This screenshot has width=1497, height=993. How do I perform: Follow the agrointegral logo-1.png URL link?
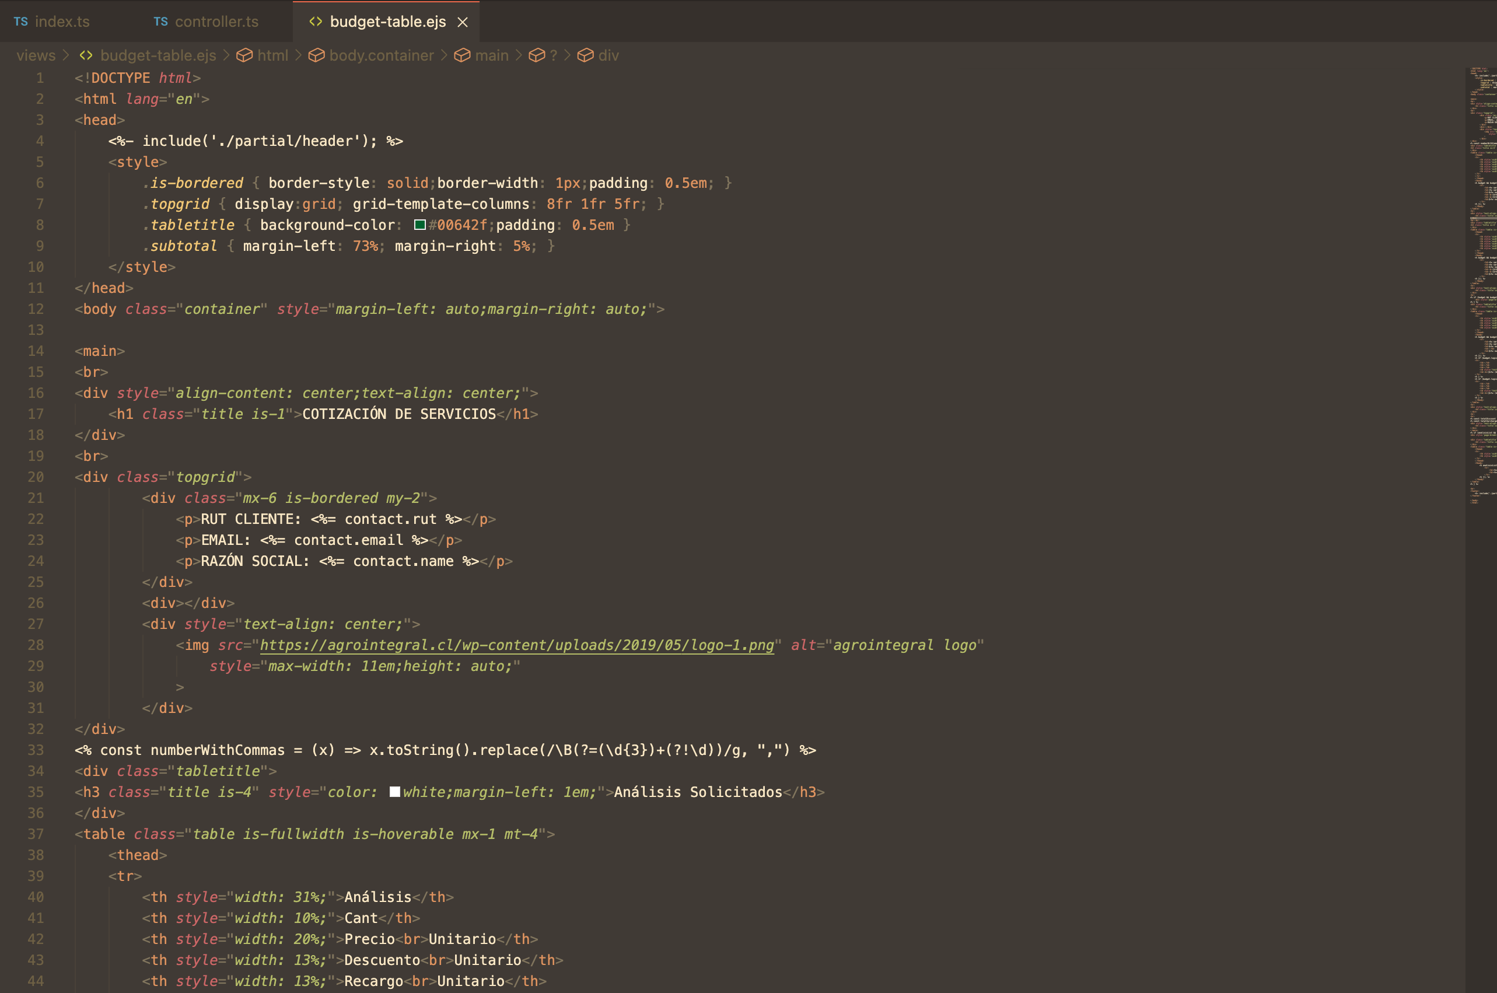(516, 645)
